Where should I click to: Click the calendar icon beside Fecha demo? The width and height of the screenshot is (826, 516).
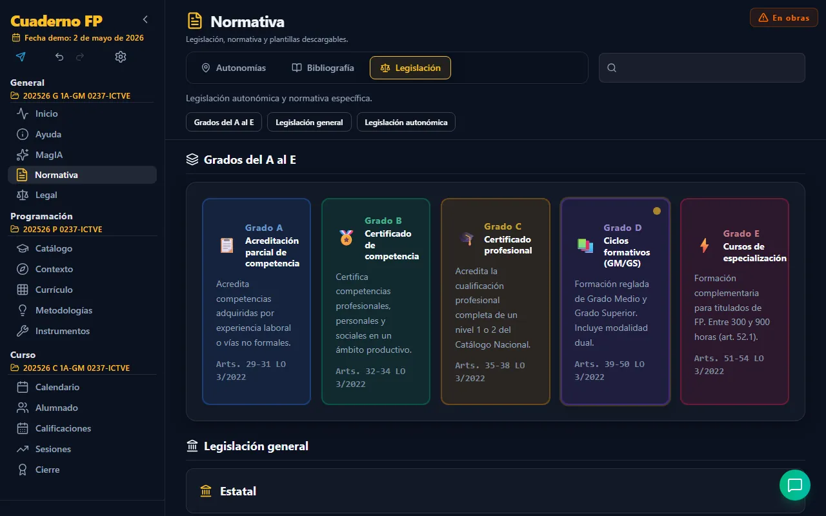tap(16, 38)
